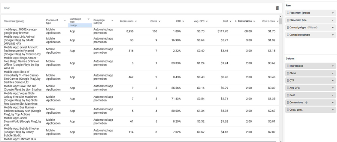Grab the drag handle of Clicks column chip
Image resolution: width=337 pixels, height=142 pixels.
[288, 73]
